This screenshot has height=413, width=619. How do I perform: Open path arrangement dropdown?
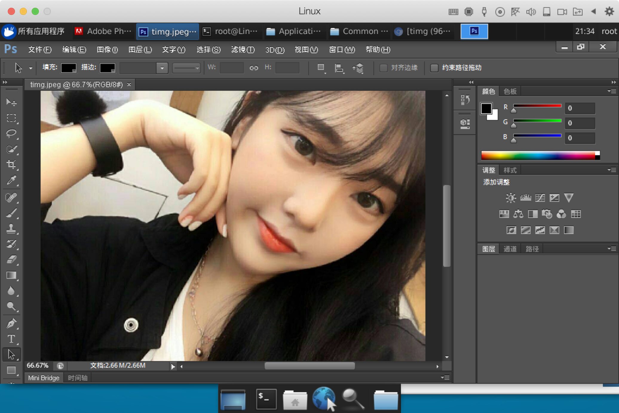(x=358, y=68)
